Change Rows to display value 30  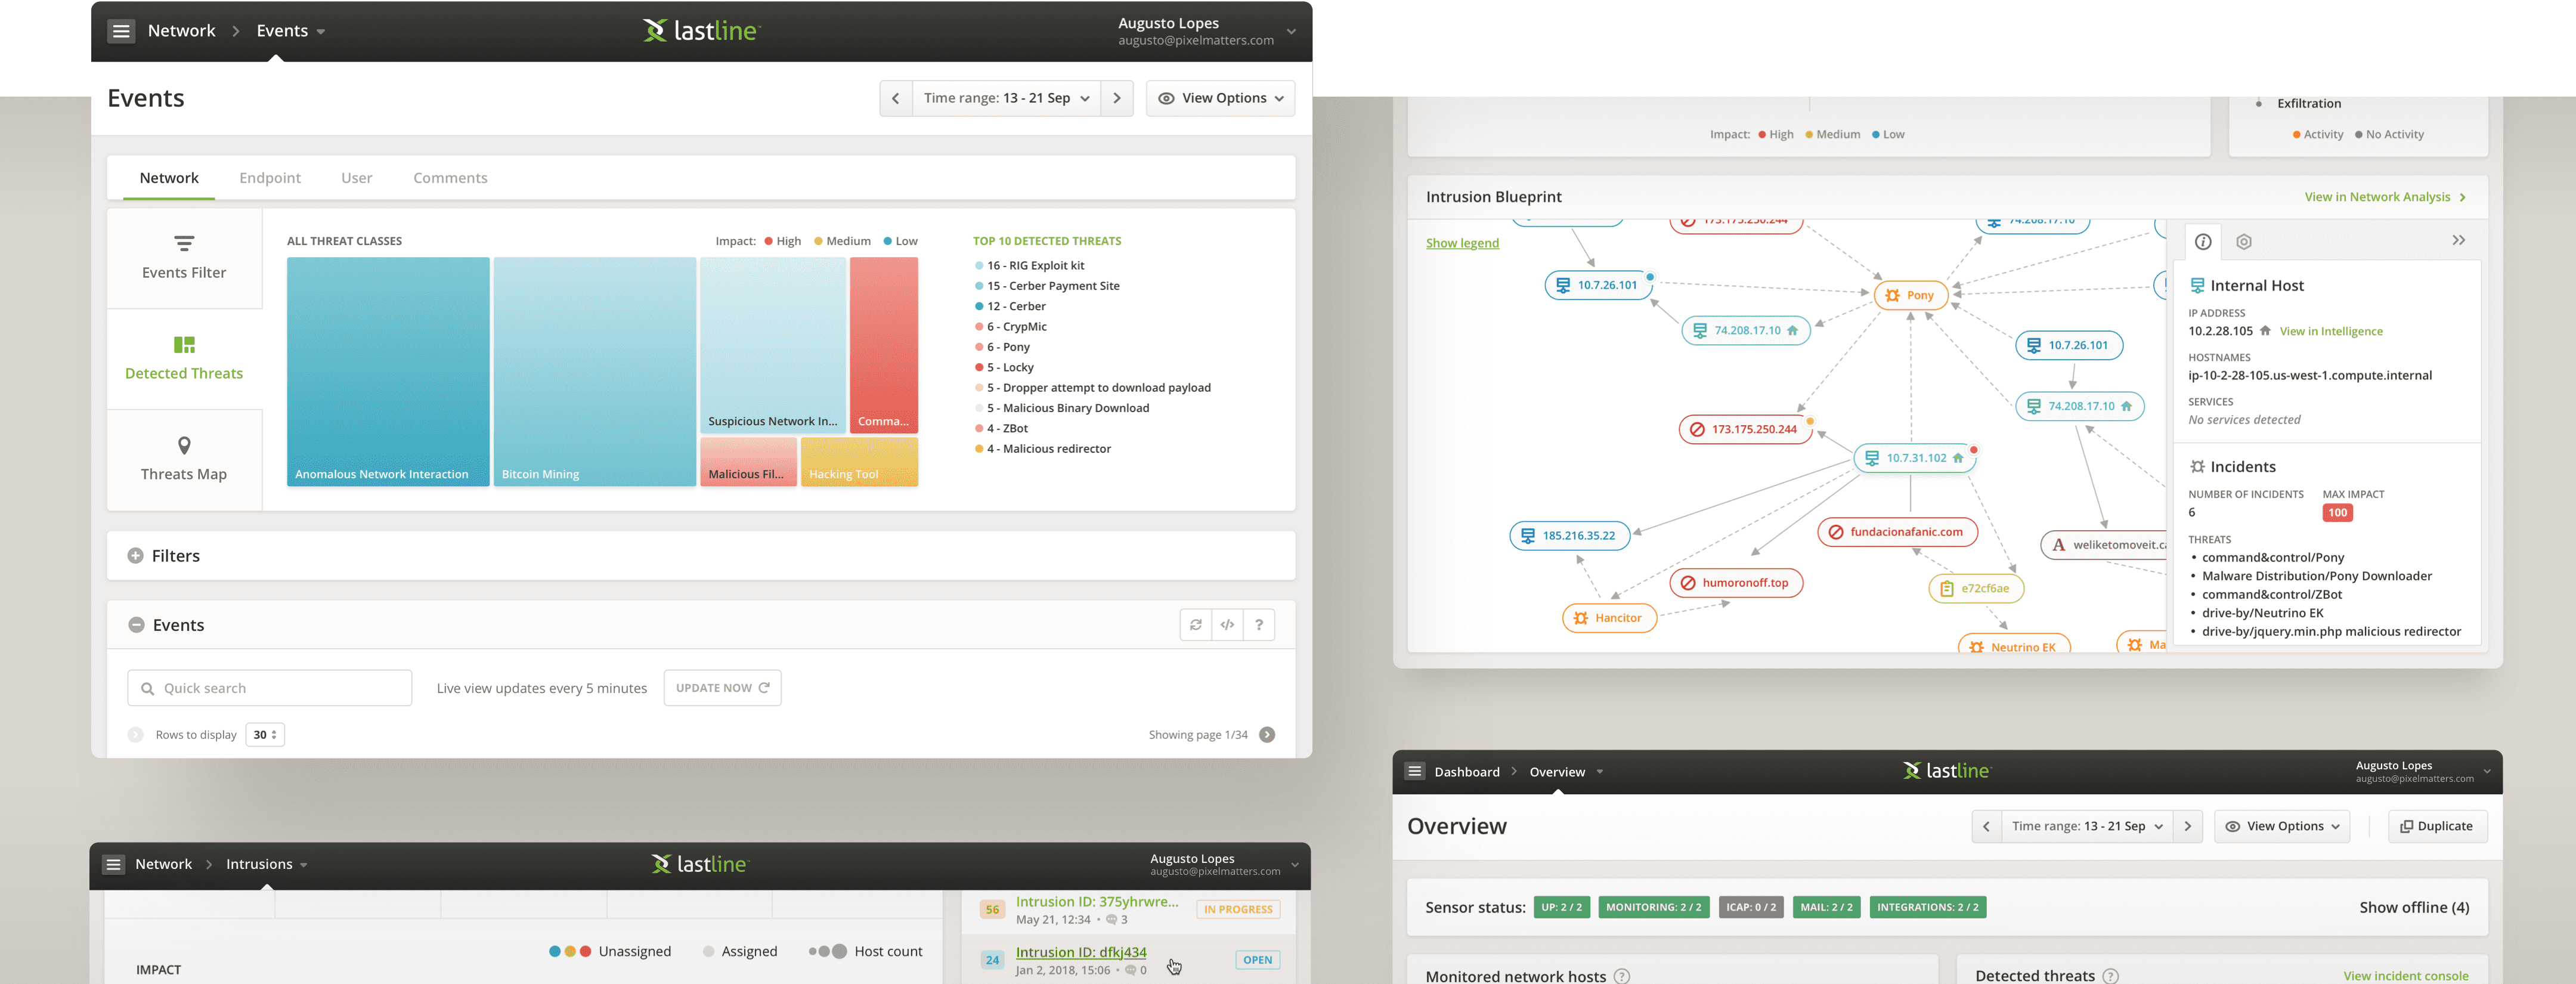click(265, 735)
